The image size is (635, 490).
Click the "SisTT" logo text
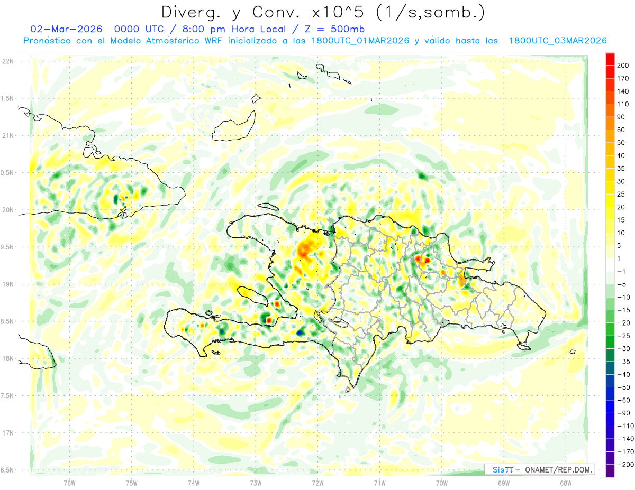click(502, 469)
